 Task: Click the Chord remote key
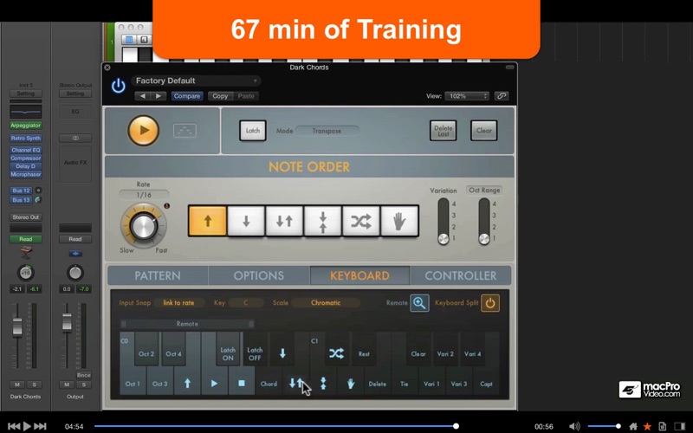269,384
